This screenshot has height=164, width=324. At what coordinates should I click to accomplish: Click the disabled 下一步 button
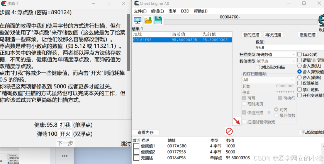[65, 143]
